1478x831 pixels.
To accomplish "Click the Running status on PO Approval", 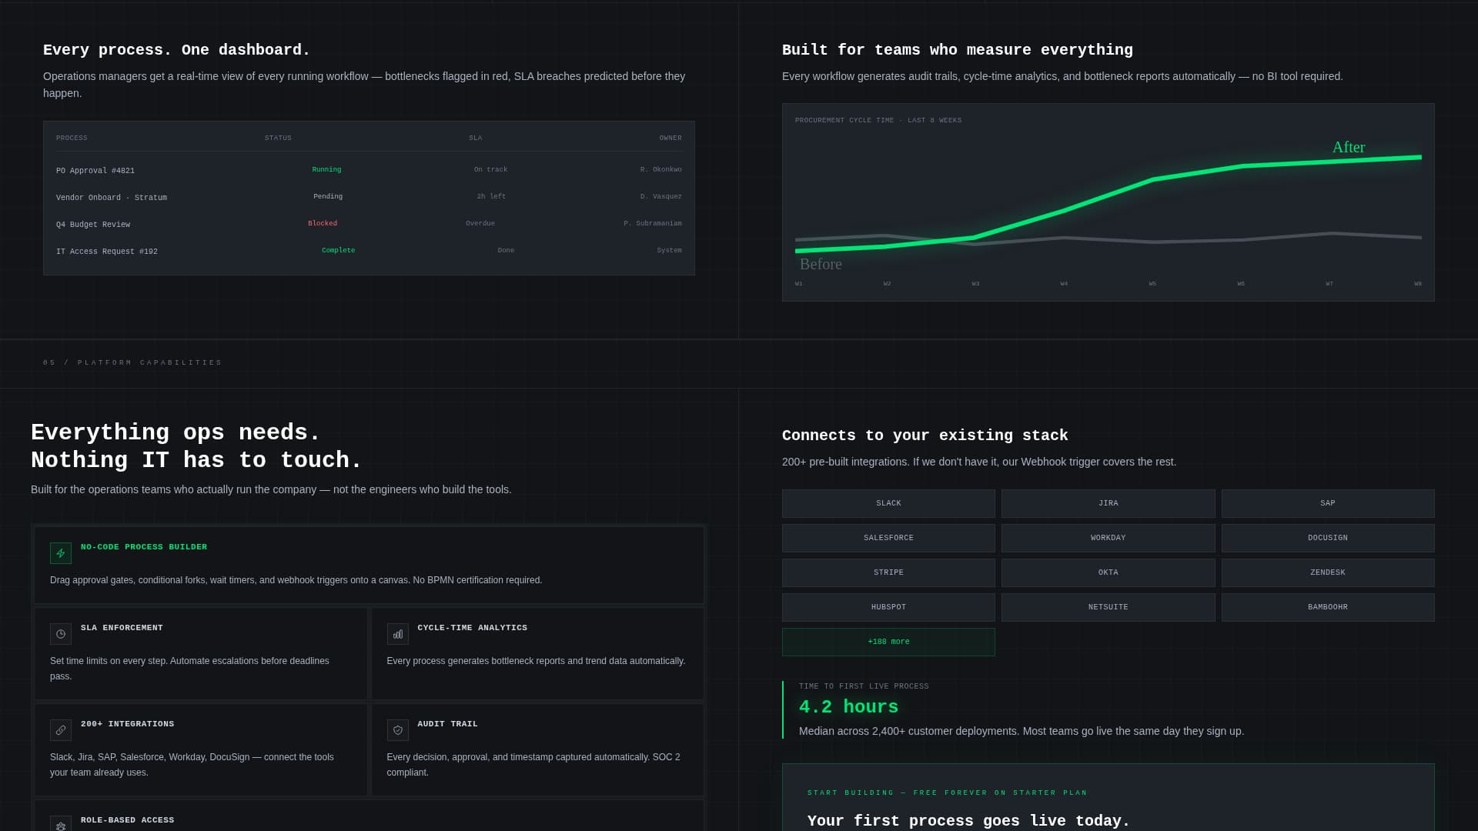I will [x=326, y=169].
